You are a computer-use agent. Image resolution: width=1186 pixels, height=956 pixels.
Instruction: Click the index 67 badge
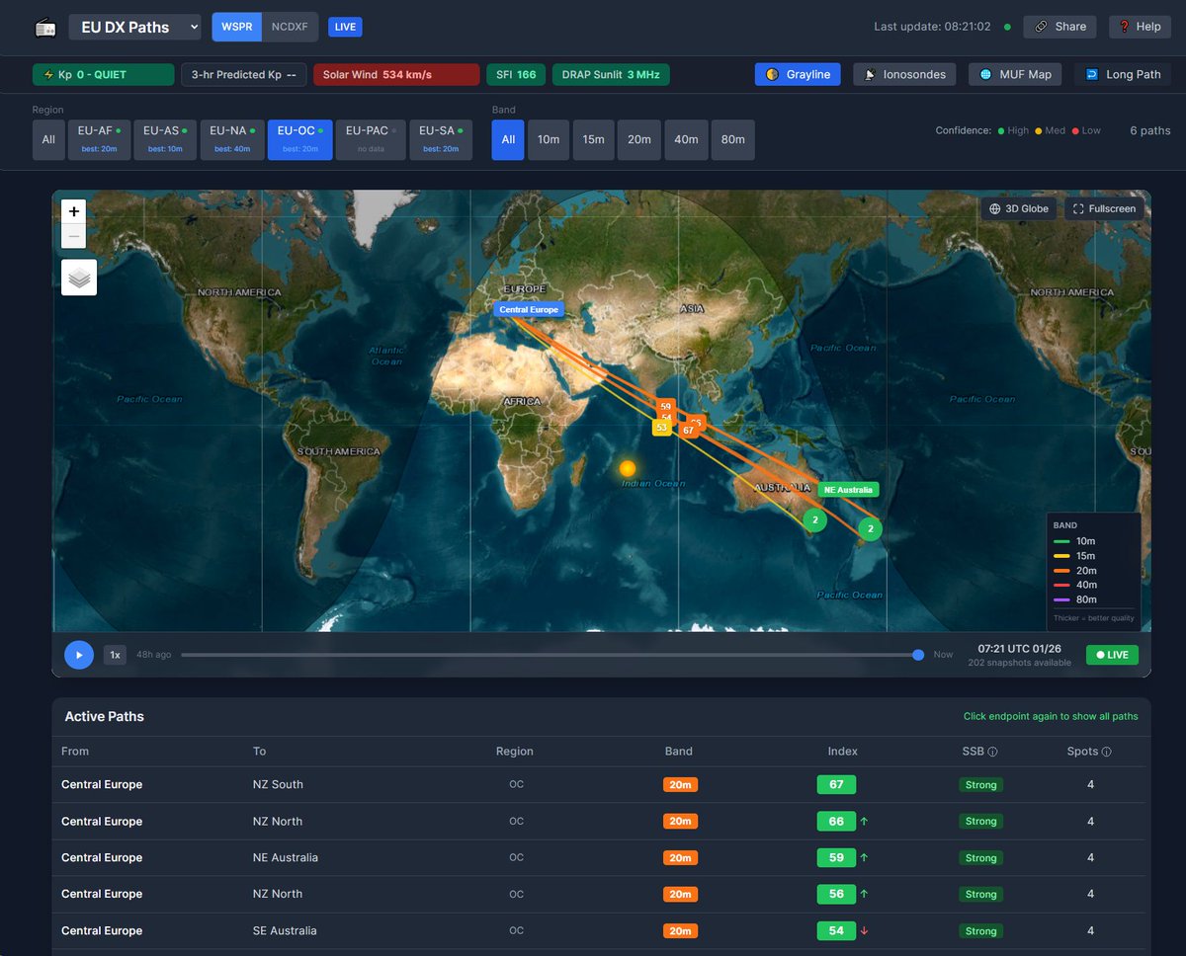836,784
